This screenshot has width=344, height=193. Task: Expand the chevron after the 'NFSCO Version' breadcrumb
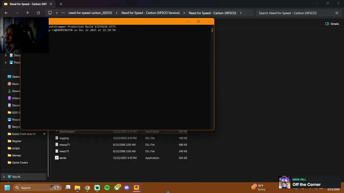(x=184, y=13)
